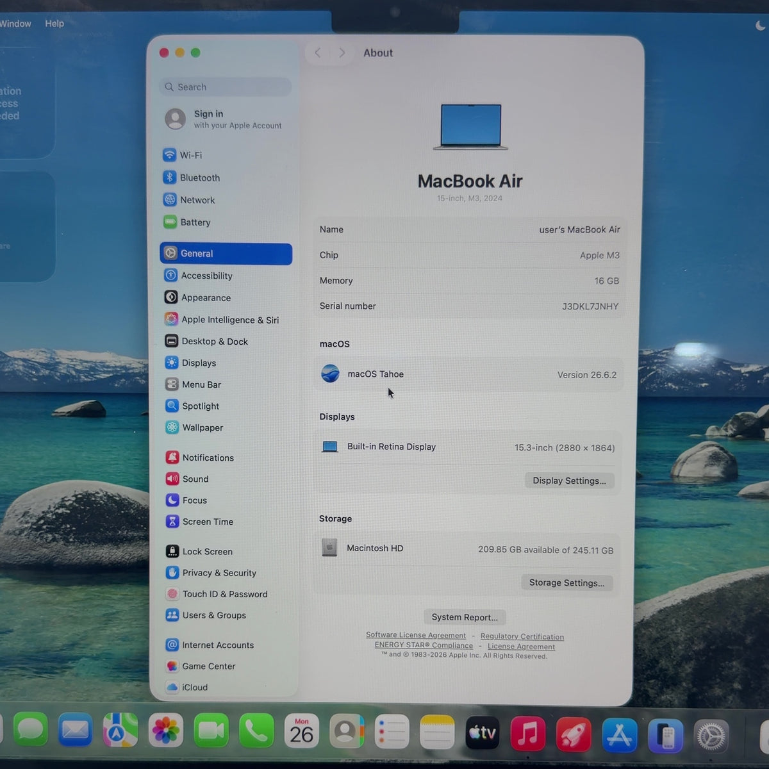Viewport: 769px width, 769px height.
Task: Open the Notifications bell icon
Action: (172, 458)
